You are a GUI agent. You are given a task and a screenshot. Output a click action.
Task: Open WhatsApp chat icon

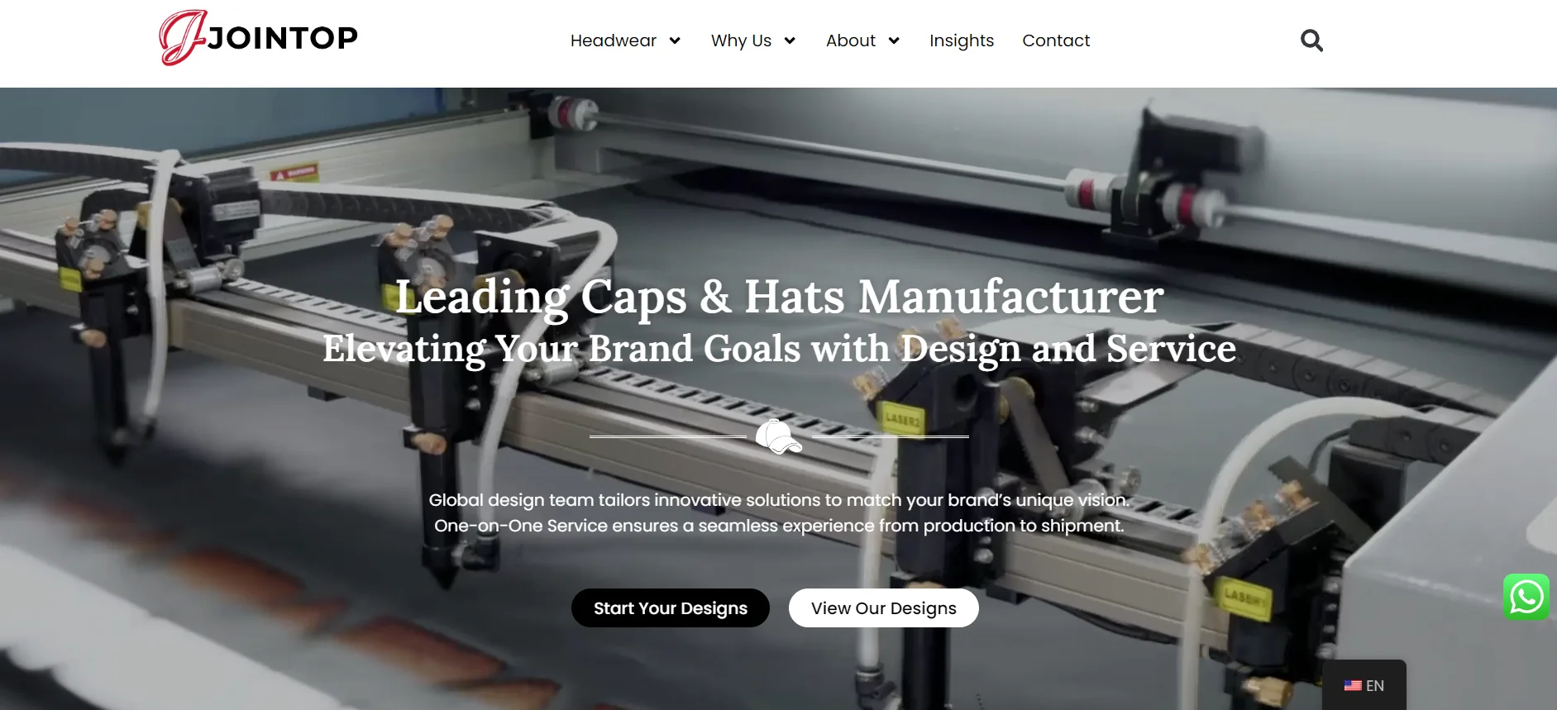1526,597
